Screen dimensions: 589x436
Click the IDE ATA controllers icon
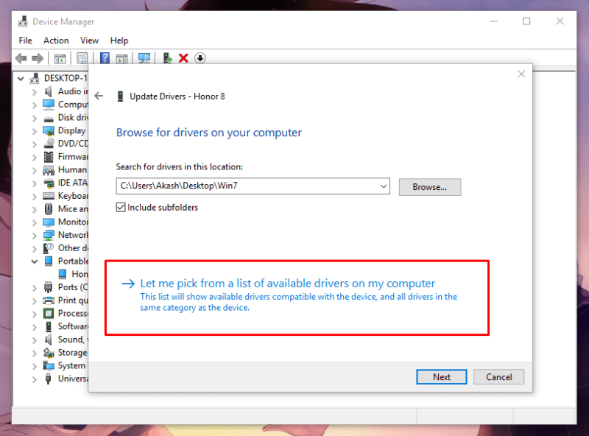pos(49,183)
